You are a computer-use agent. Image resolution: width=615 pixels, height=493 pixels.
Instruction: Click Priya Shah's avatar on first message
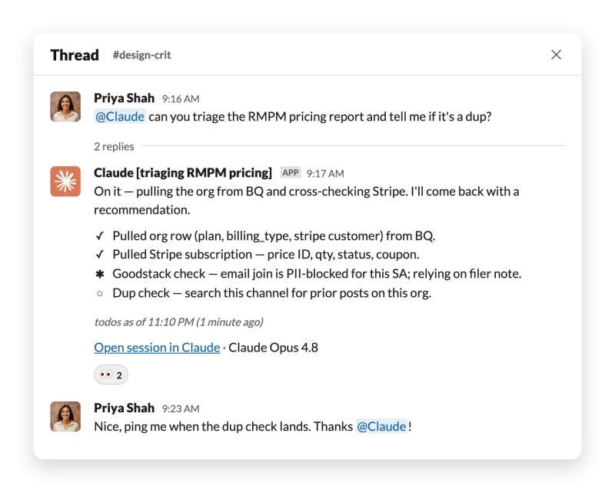[65, 107]
